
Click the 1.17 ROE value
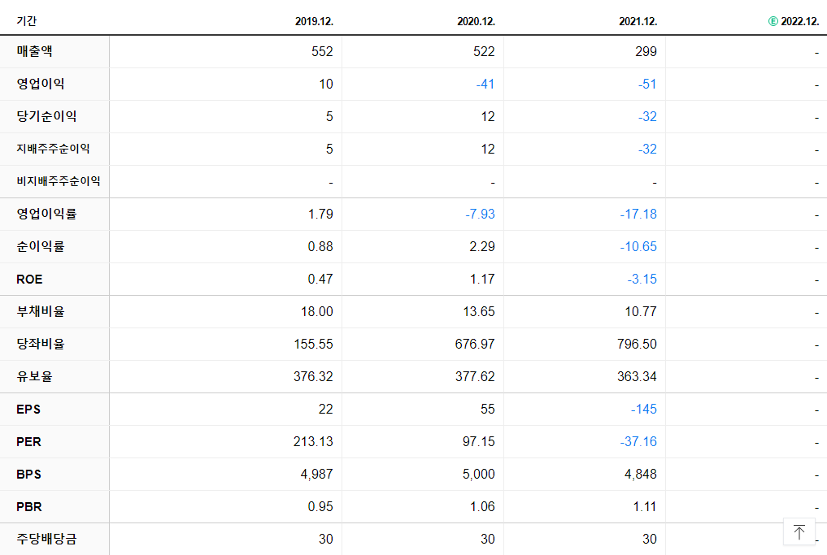(482, 280)
